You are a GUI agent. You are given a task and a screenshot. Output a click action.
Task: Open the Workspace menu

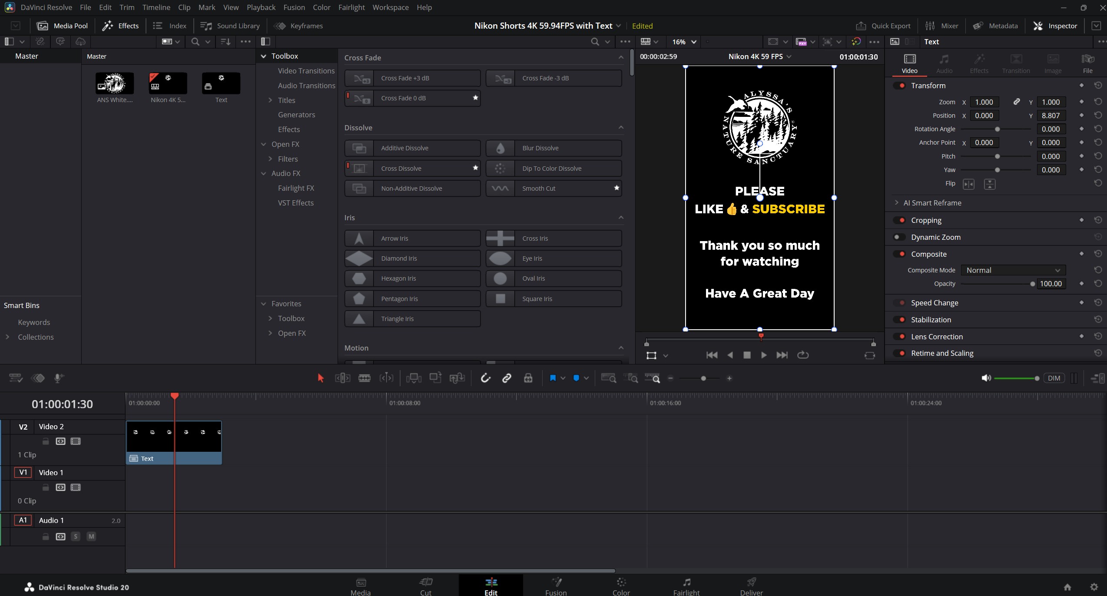point(390,7)
